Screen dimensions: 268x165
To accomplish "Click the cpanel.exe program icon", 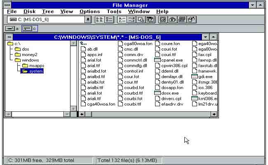I will click(158, 60).
